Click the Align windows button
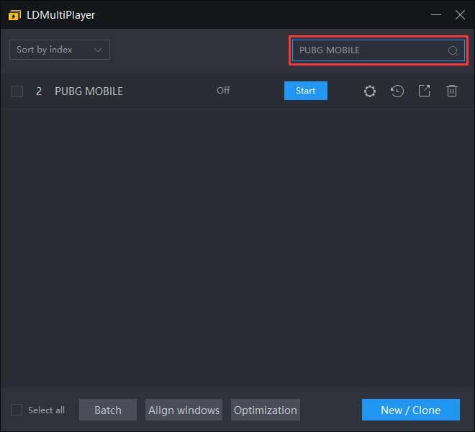This screenshot has width=475, height=432. 184,410
